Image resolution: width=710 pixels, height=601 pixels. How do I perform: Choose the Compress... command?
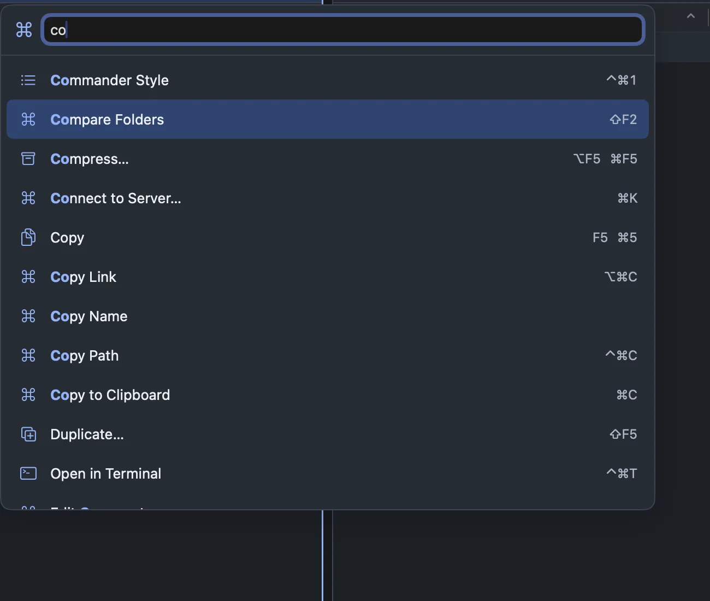point(328,159)
